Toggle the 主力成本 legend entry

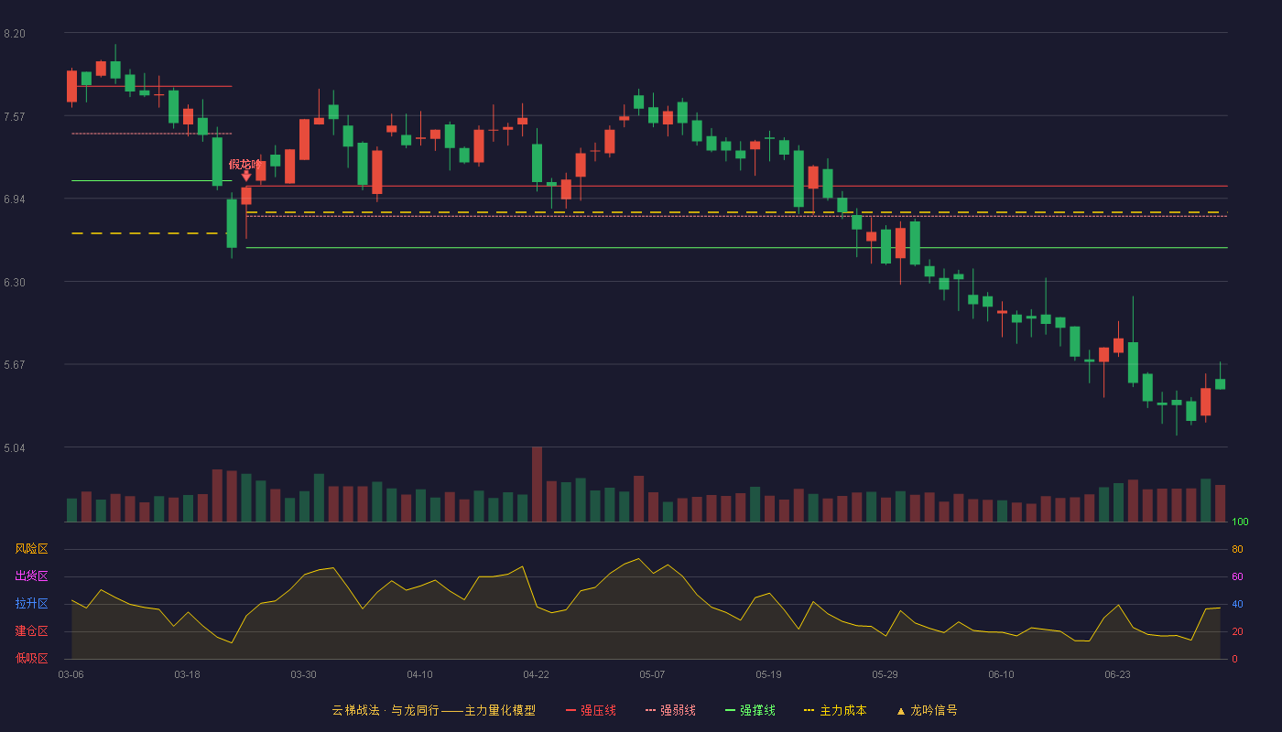click(835, 710)
